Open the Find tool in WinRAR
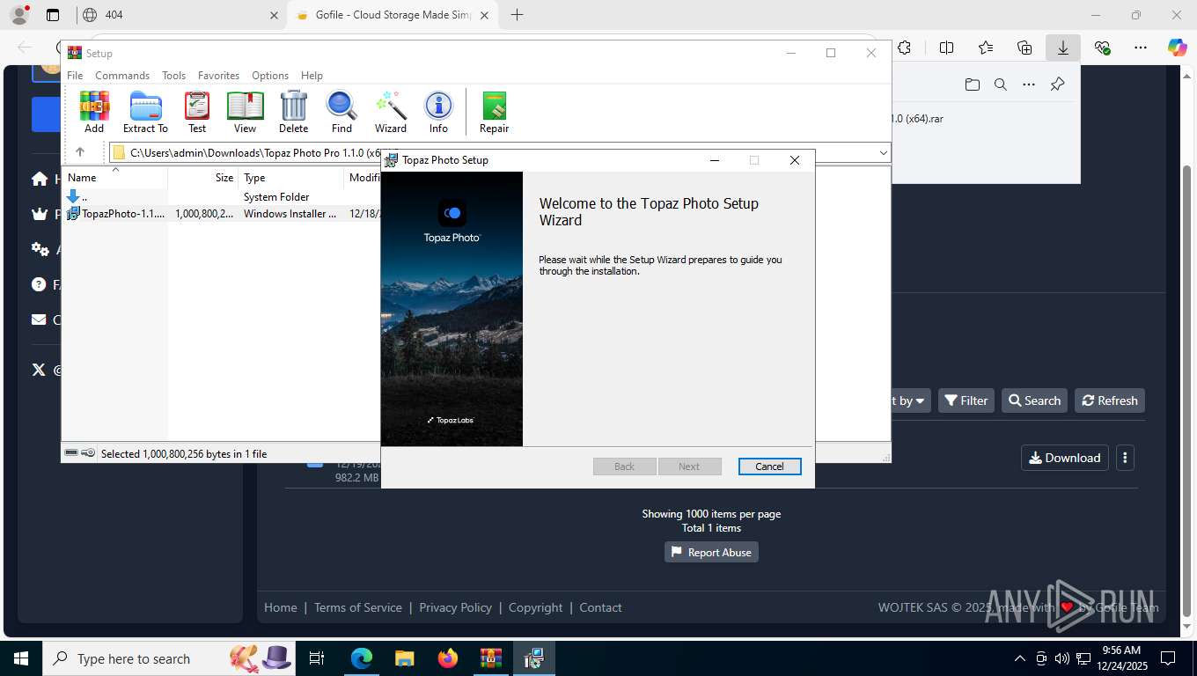Viewport: 1197px width, 676px height. [x=341, y=112]
